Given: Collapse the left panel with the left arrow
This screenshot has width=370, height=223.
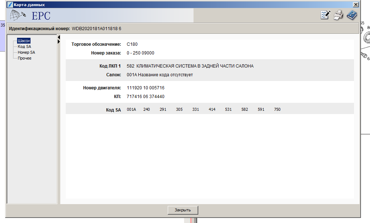Looking at the screenshot, I should pyautogui.click(x=59, y=37).
